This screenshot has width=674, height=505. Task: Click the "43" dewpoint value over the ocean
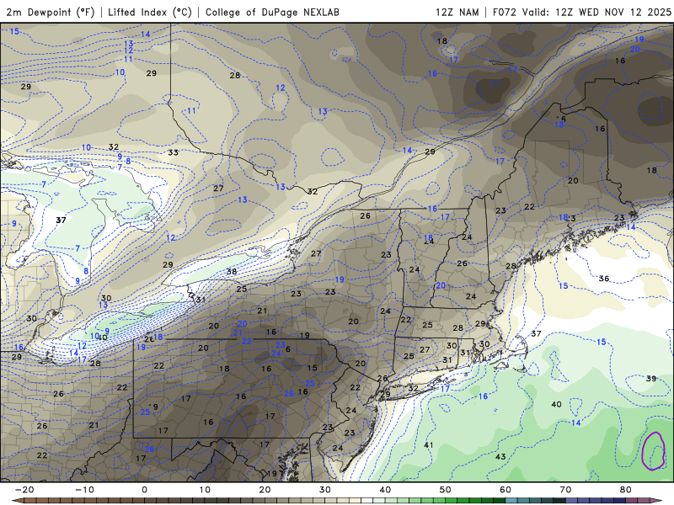coord(500,456)
